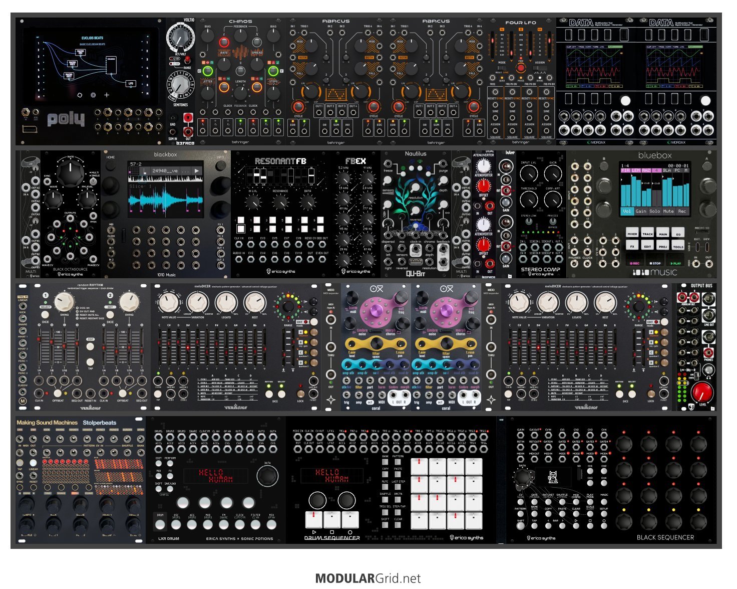This screenshot has height=589, width=737.
Task: Select Mute tab on bluebox screen
Action: [668, 212]
